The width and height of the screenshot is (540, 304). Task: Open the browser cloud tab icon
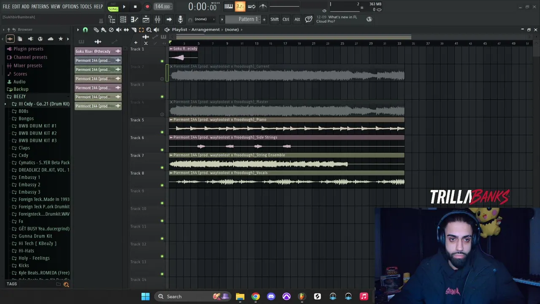click(x=51, y=39)
